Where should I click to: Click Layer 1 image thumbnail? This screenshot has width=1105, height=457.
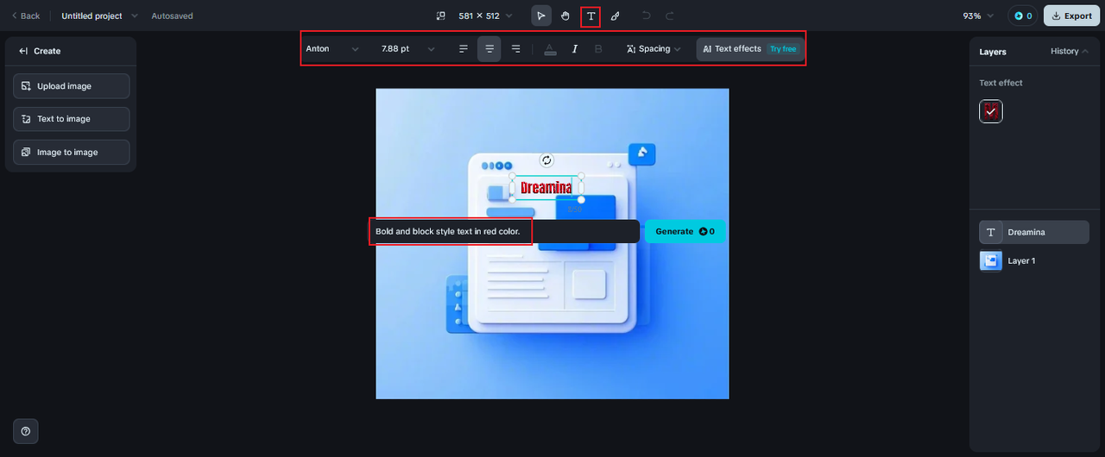pyautogui.click(x=991, y=260)
